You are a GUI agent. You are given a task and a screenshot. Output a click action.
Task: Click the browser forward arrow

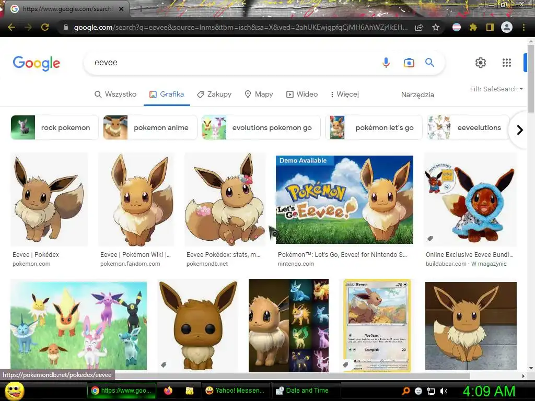28,27
